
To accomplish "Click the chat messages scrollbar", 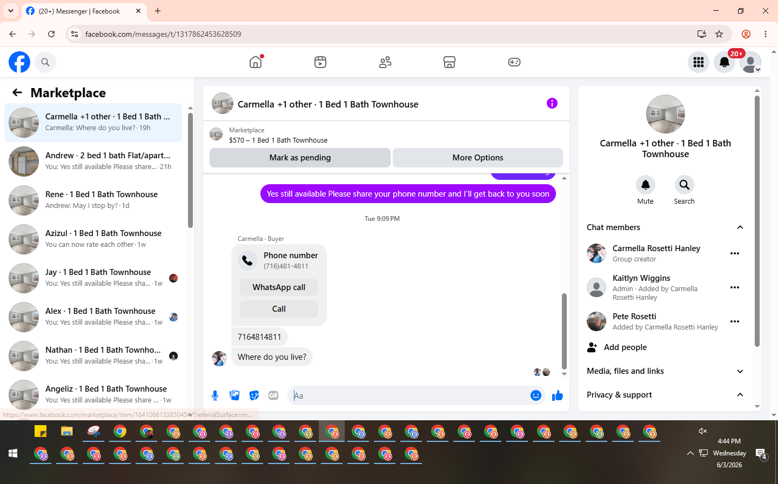I will (564, 331).
